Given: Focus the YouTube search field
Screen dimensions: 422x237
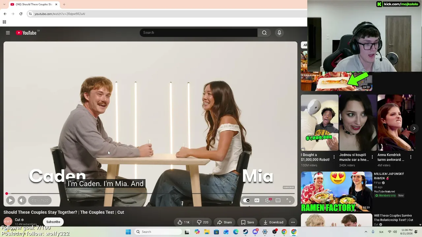Looking at the screenshot, I should 198,33.
